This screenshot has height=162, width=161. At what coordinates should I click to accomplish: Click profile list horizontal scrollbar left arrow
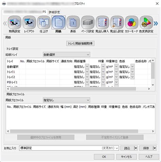tap(8, 131)
